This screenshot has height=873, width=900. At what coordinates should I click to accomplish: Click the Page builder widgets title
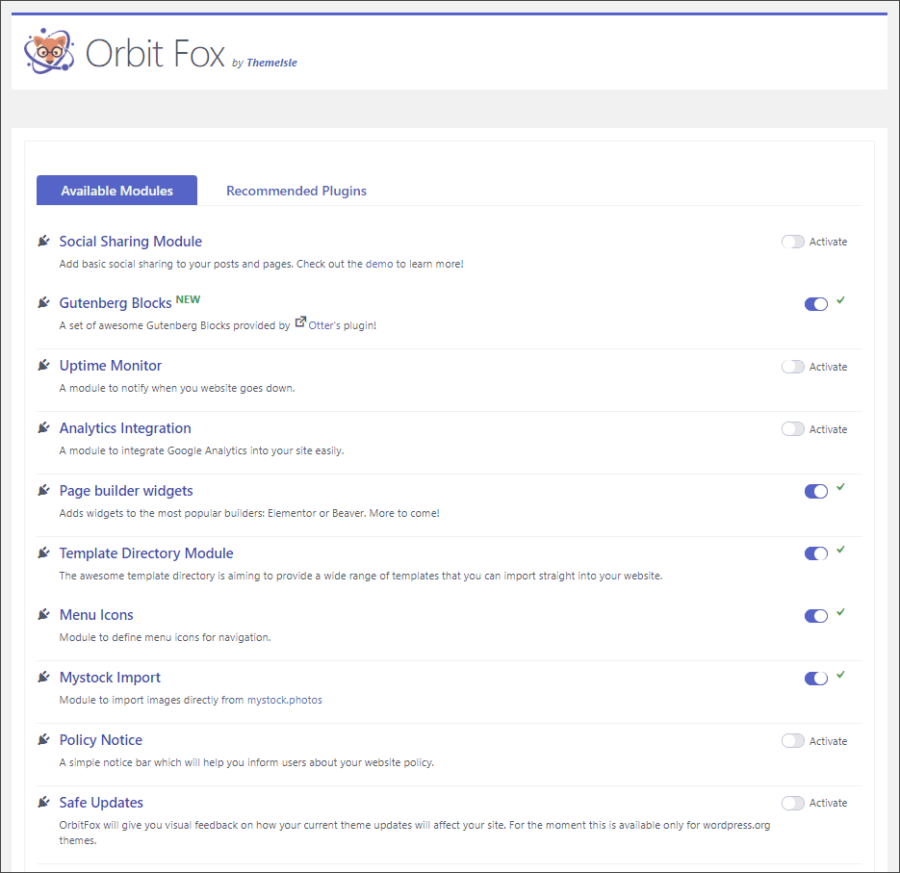coord(126,491)
